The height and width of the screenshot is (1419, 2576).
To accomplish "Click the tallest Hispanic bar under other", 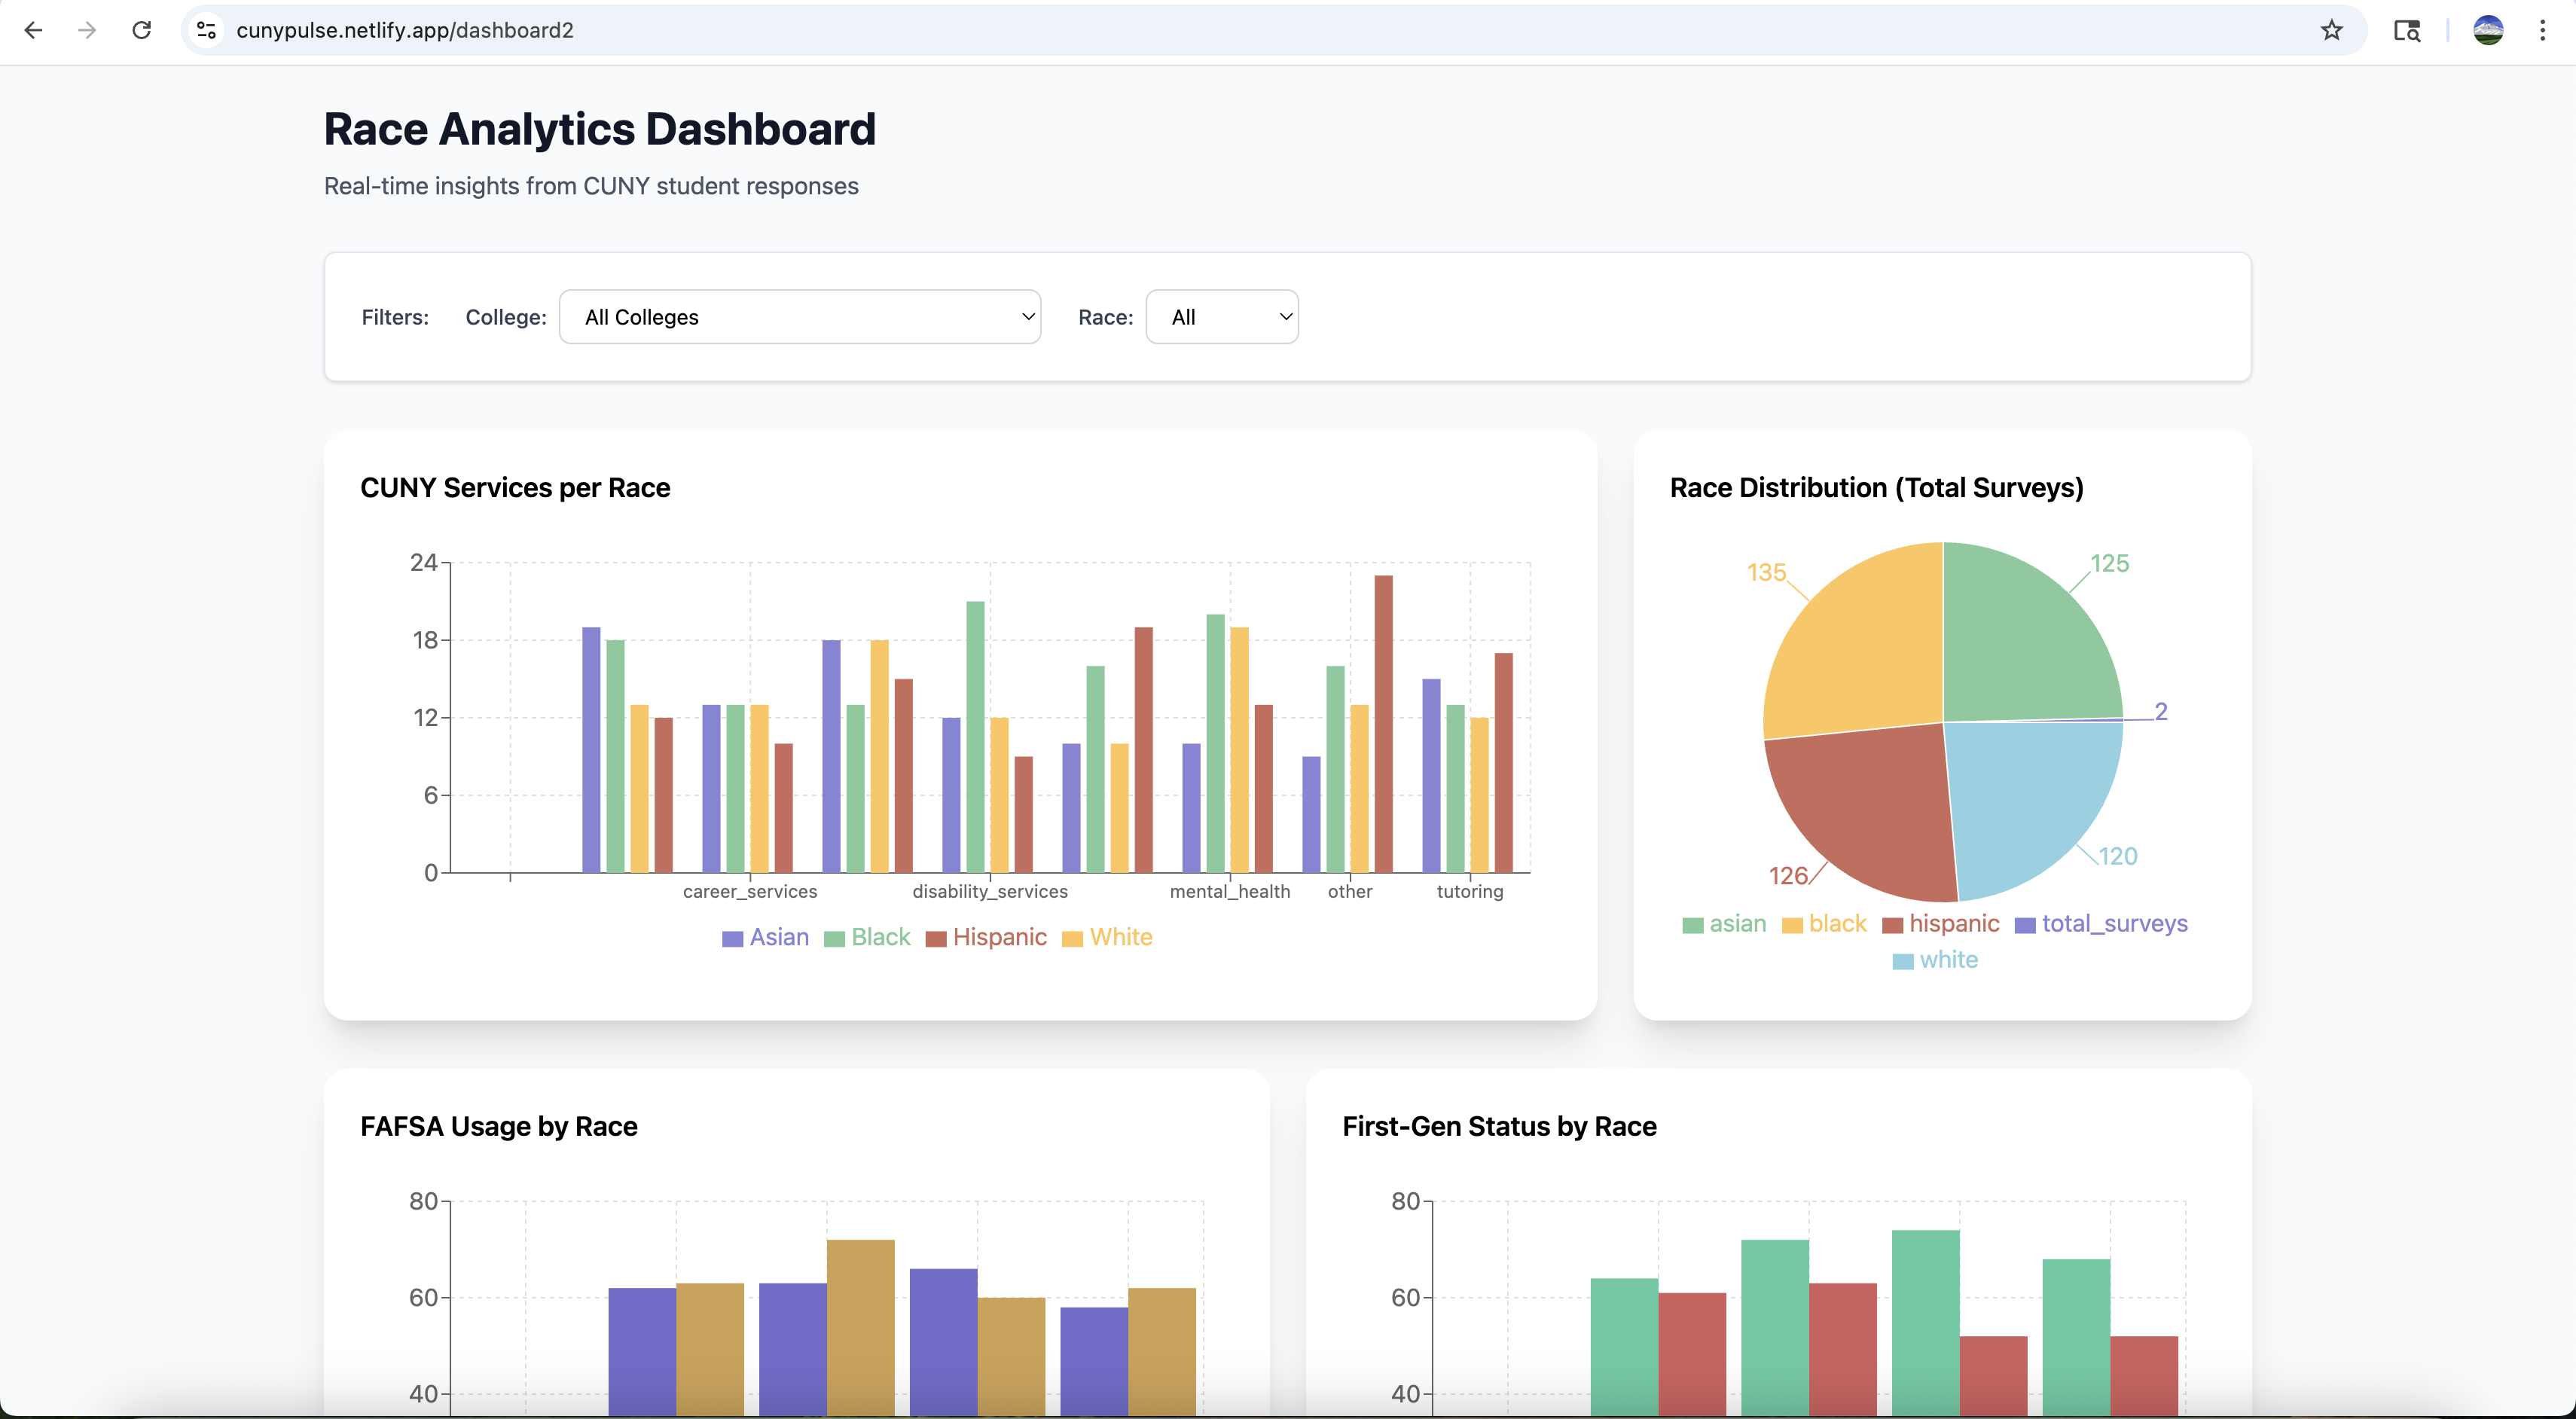I will pyautogui.click(x=1383, y=725).
